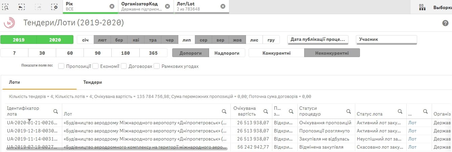The height and width of the screenshot is (152, 452).
Task: Open the help question mark icon
Action: [x=445, y=23]
